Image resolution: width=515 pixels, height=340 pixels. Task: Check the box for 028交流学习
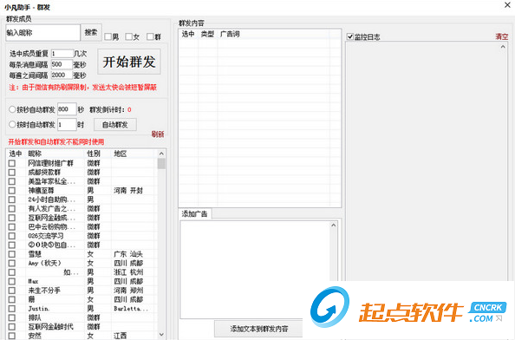[12, 236]
